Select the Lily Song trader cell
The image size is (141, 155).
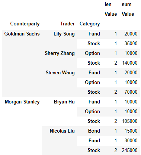tap(64, 34)
